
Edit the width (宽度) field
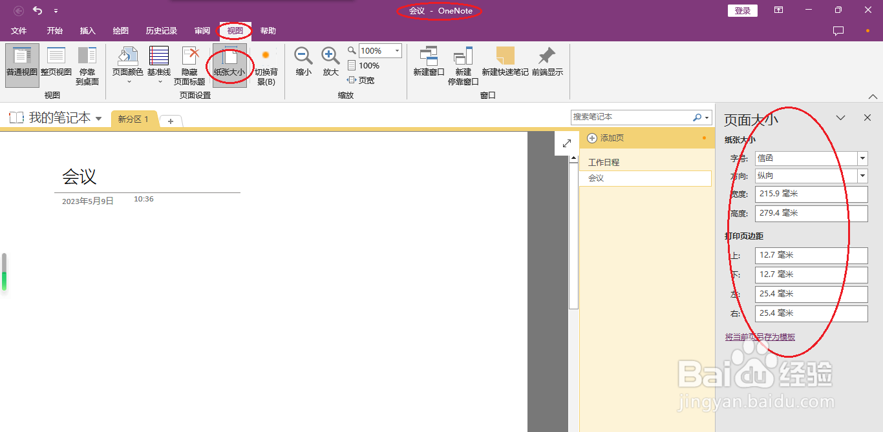(x=811, y=194)
